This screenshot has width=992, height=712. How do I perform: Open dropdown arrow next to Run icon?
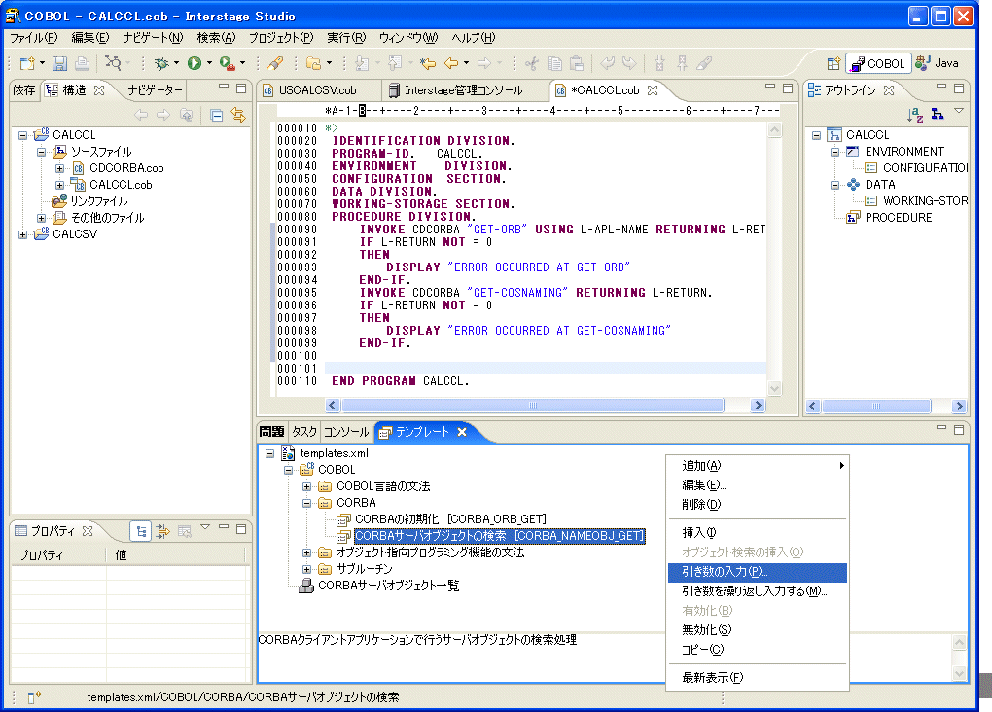pyautogui.click(x=209, y=63)
